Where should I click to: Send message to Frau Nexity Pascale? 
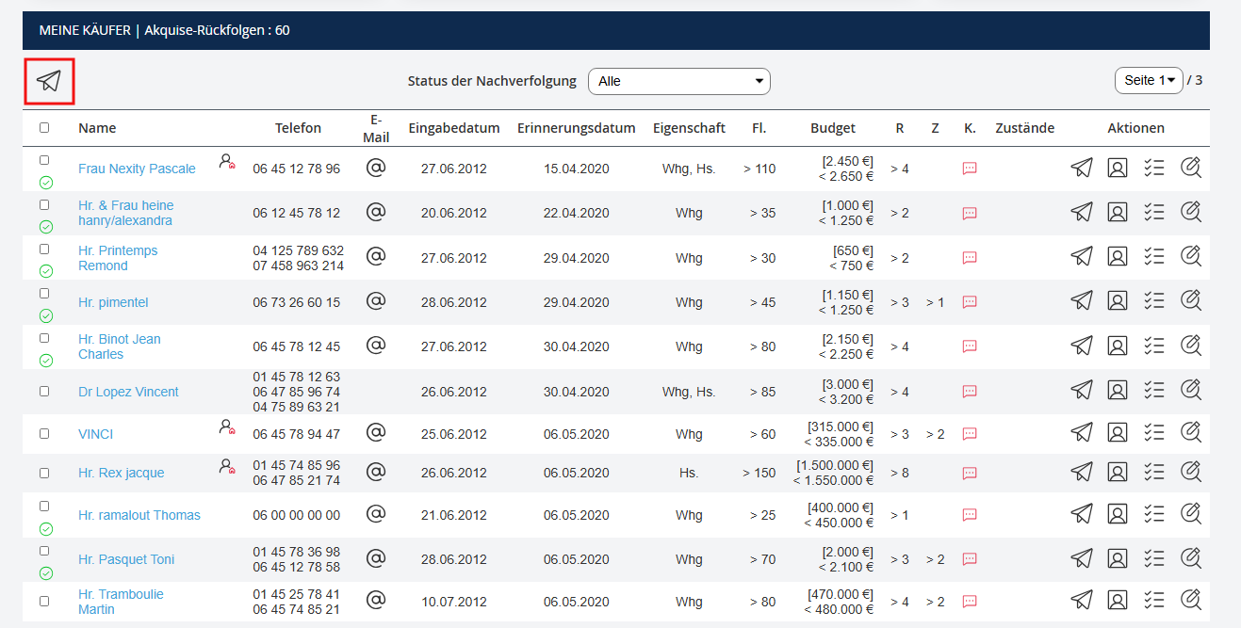[x=1082, y=169]
